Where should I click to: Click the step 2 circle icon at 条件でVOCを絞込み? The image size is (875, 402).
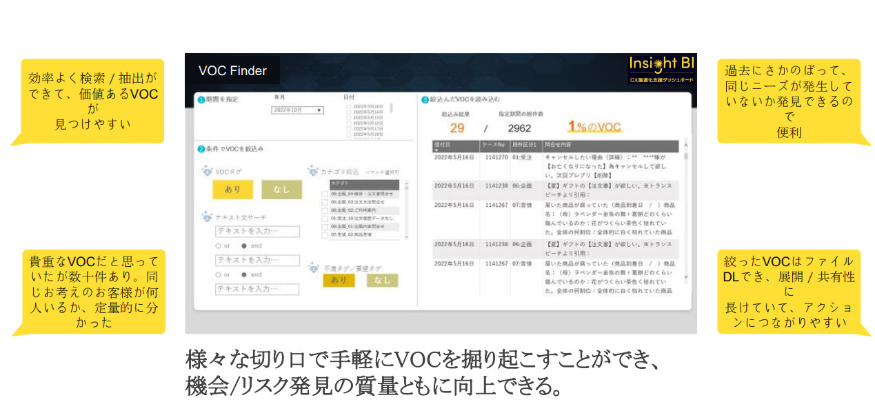coord(201,149)
